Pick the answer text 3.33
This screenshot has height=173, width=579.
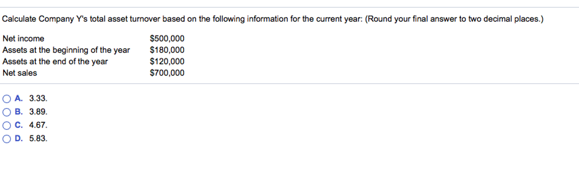click(38, 98)
